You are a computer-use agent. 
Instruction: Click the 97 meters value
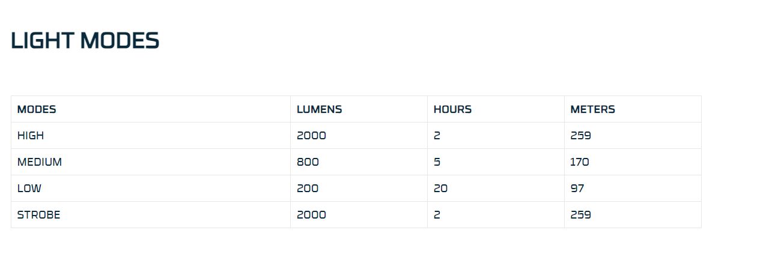[577, 189]
